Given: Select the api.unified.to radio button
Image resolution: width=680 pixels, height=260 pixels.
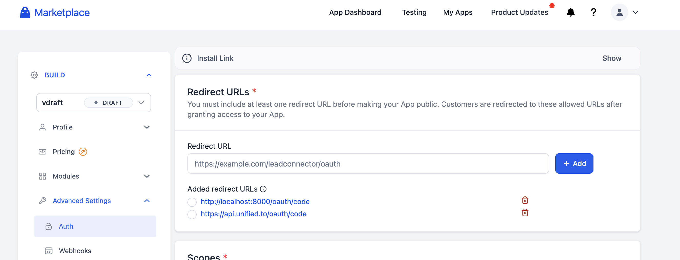Looking at the screenshot, I should pos(192,215).
